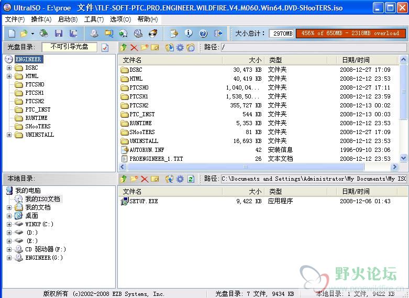Screen dimensions: 409x298
Task: Open the 帮助(H) menu
Action: 148,19
